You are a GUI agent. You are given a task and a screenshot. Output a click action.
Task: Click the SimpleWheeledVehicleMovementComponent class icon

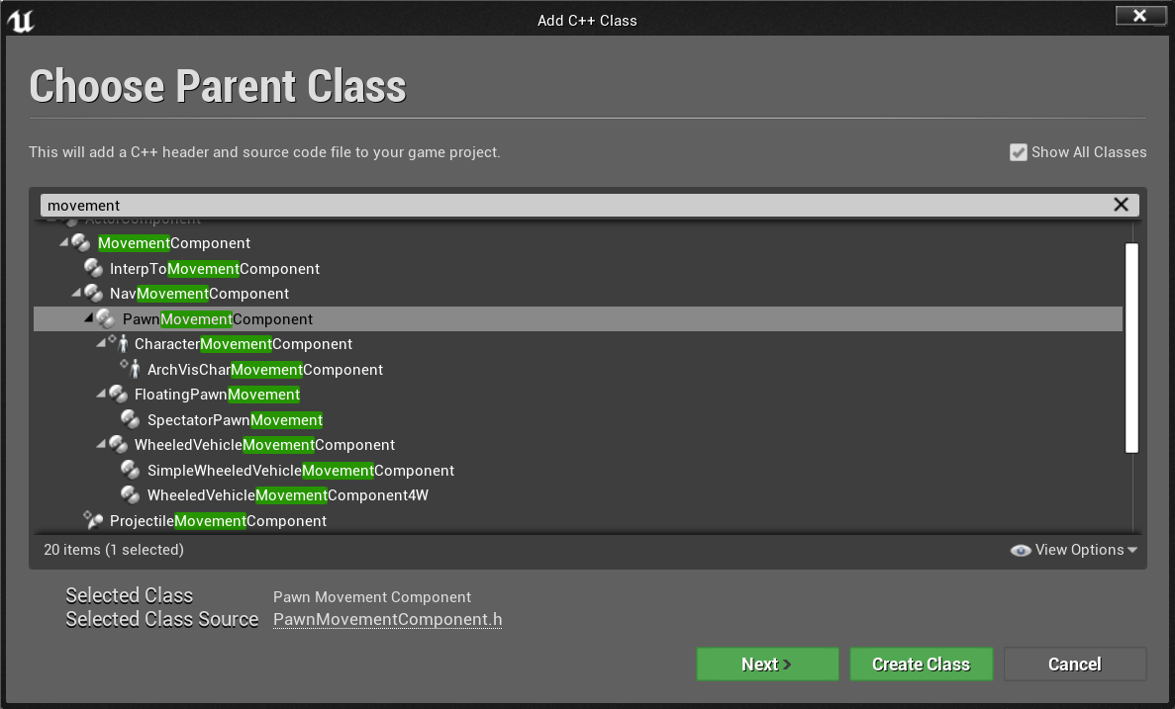pyautogui.click(x=131, y=470)
